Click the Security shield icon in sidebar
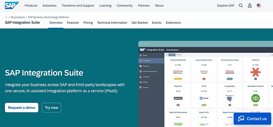Viewport: 273px width, 127px height. [141, 88]
